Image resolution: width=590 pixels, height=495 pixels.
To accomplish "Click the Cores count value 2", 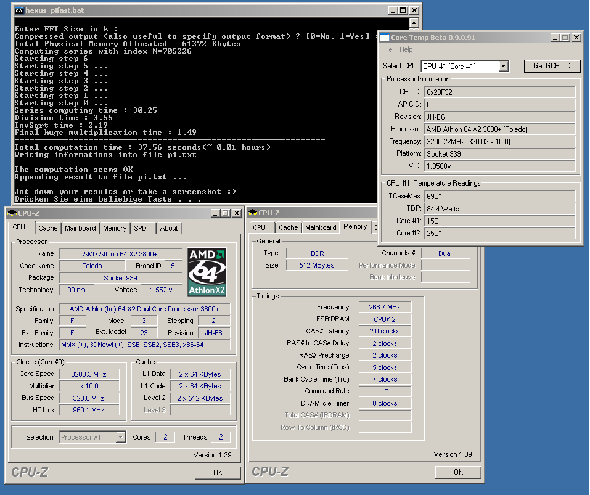I will pos(165,437).
